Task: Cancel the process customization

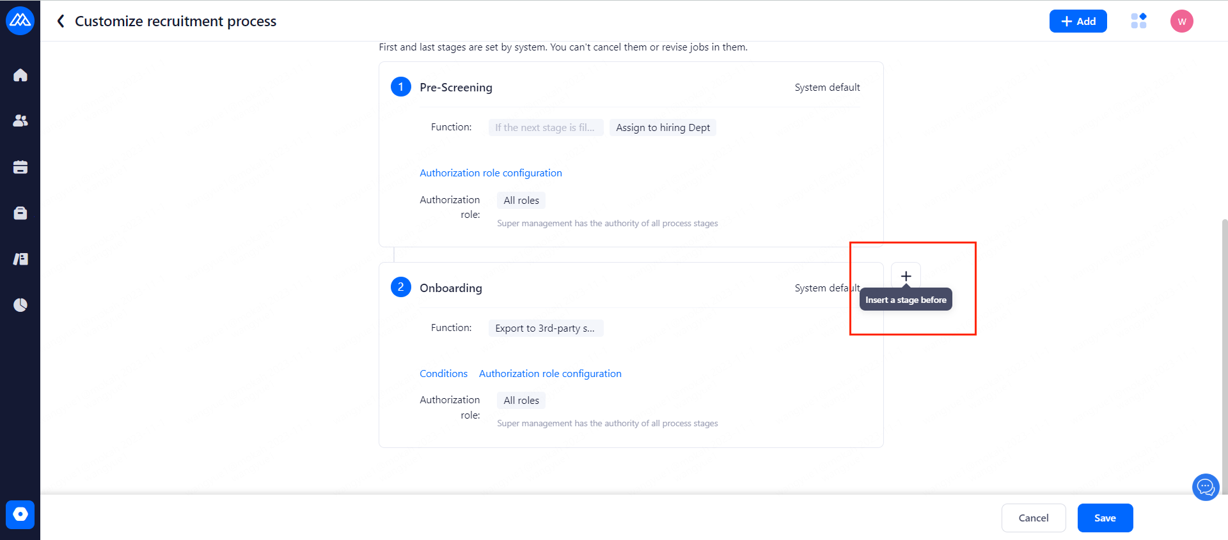Action: coord(1033,518)
